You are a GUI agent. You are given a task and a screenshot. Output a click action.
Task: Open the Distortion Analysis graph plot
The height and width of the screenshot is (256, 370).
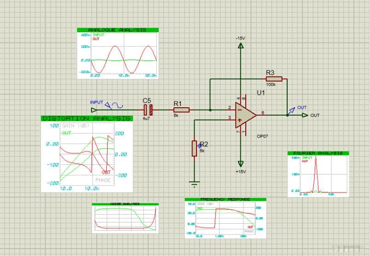(87, 154)
